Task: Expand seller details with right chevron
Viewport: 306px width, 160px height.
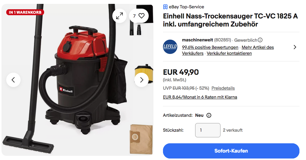Action: [x=295, y=47]
